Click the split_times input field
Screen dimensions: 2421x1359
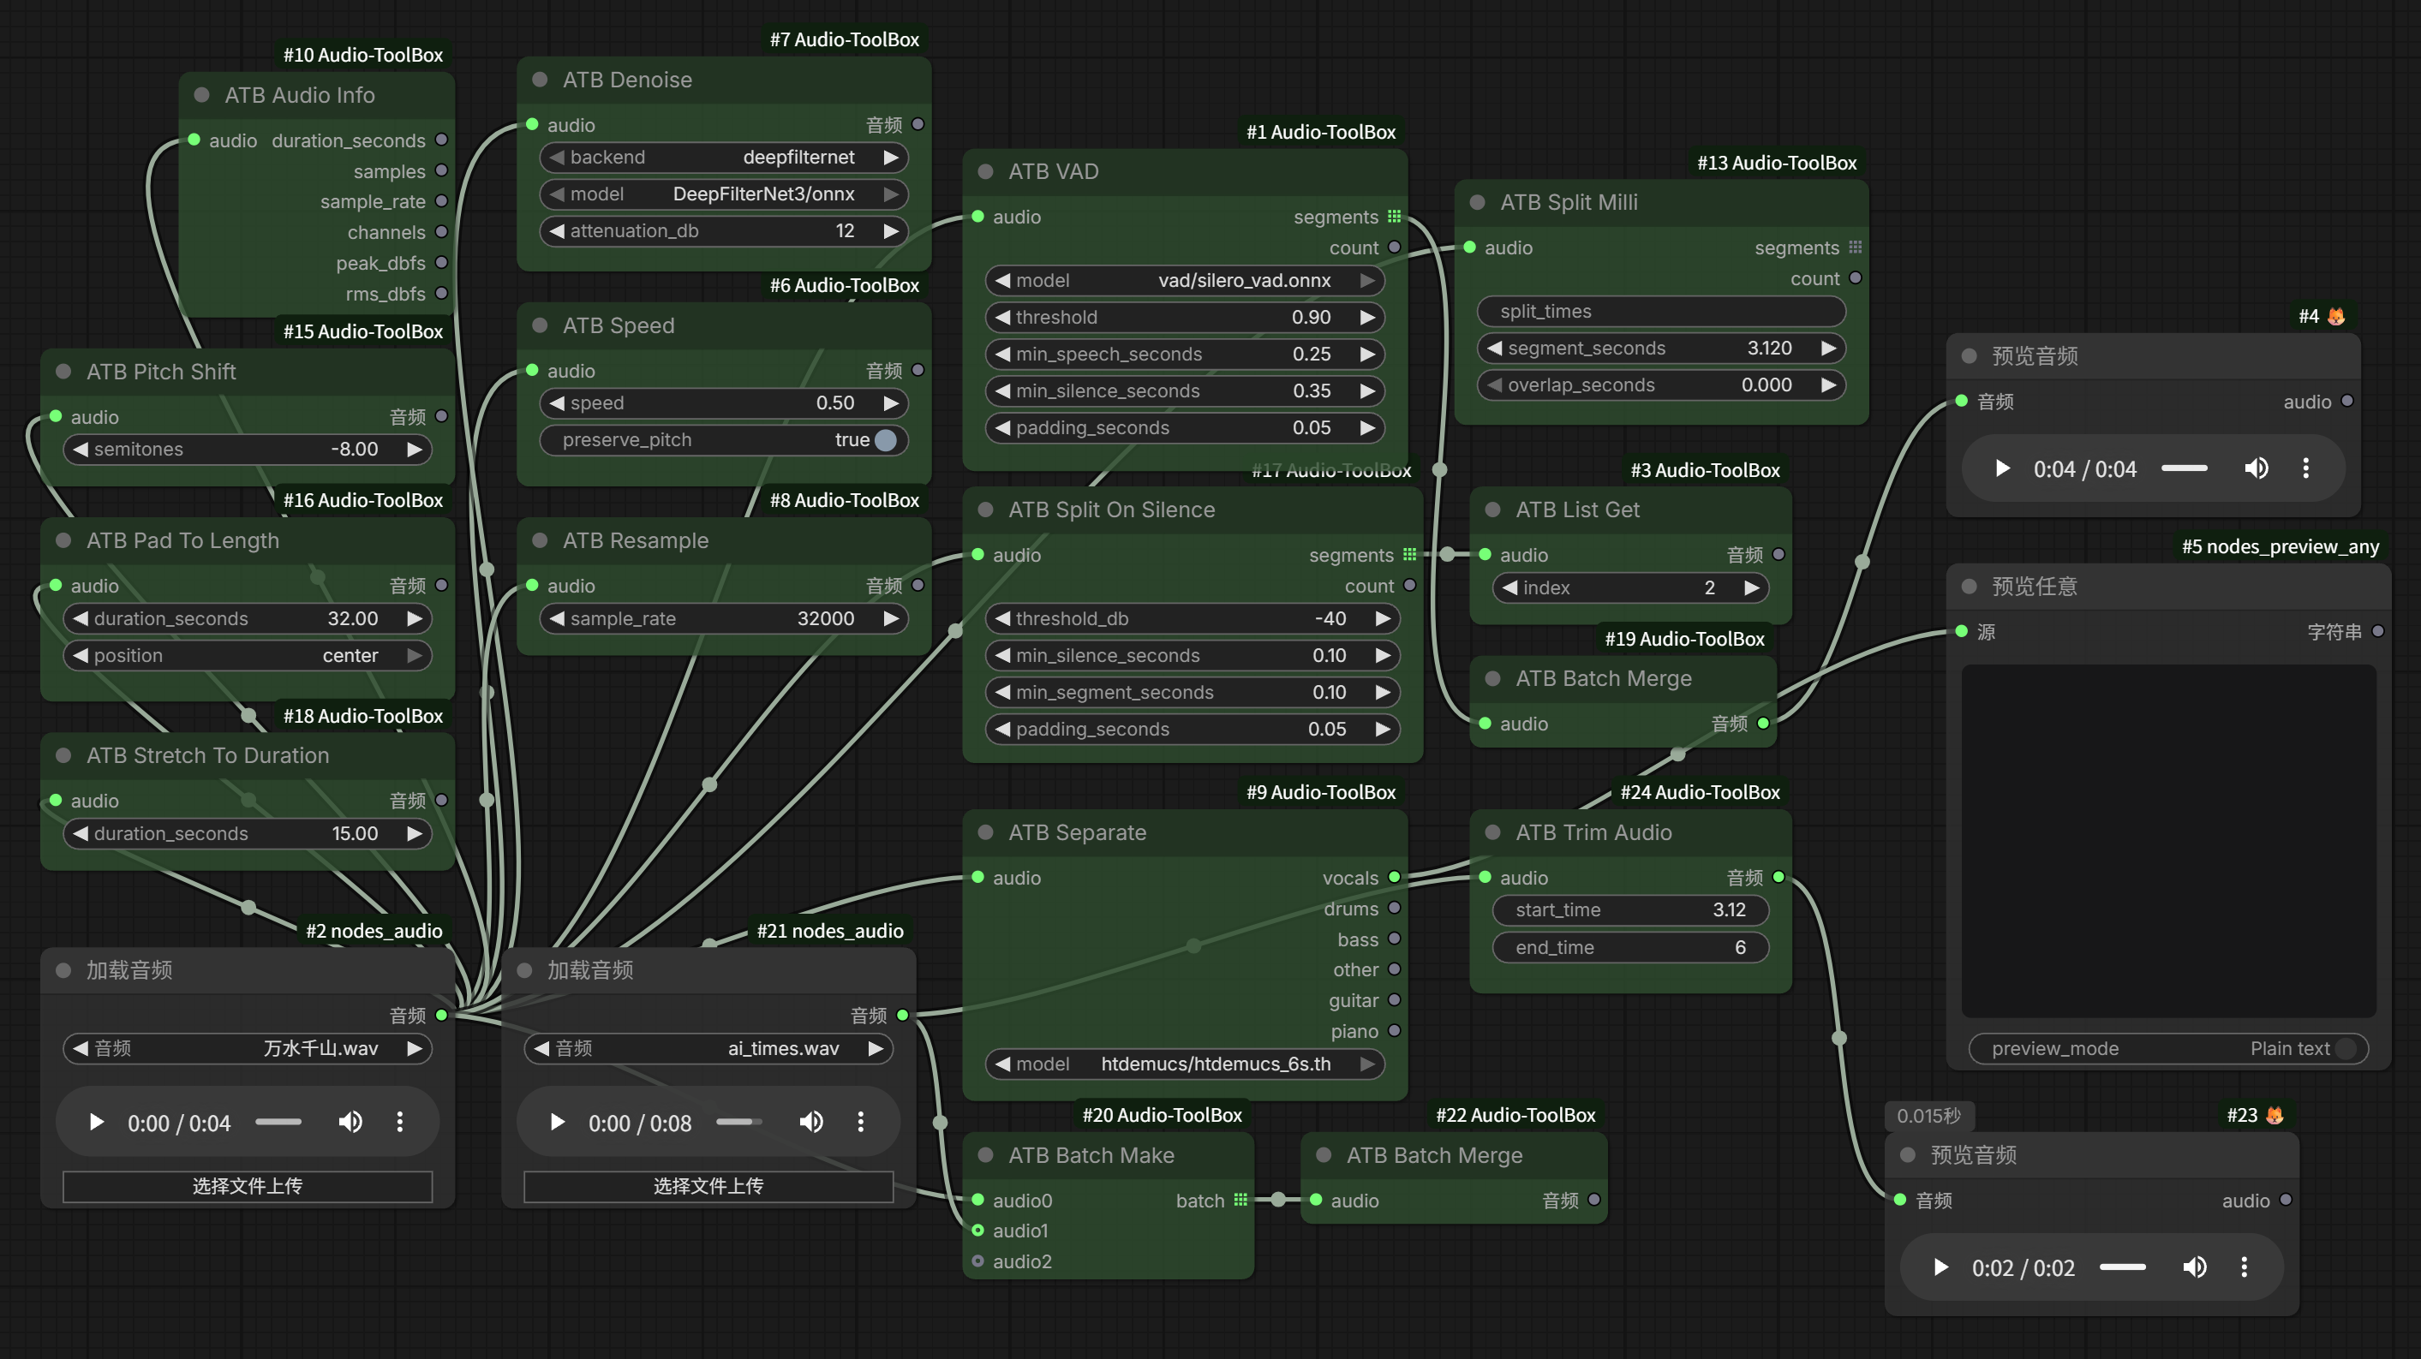click(x=1660, y=311)
